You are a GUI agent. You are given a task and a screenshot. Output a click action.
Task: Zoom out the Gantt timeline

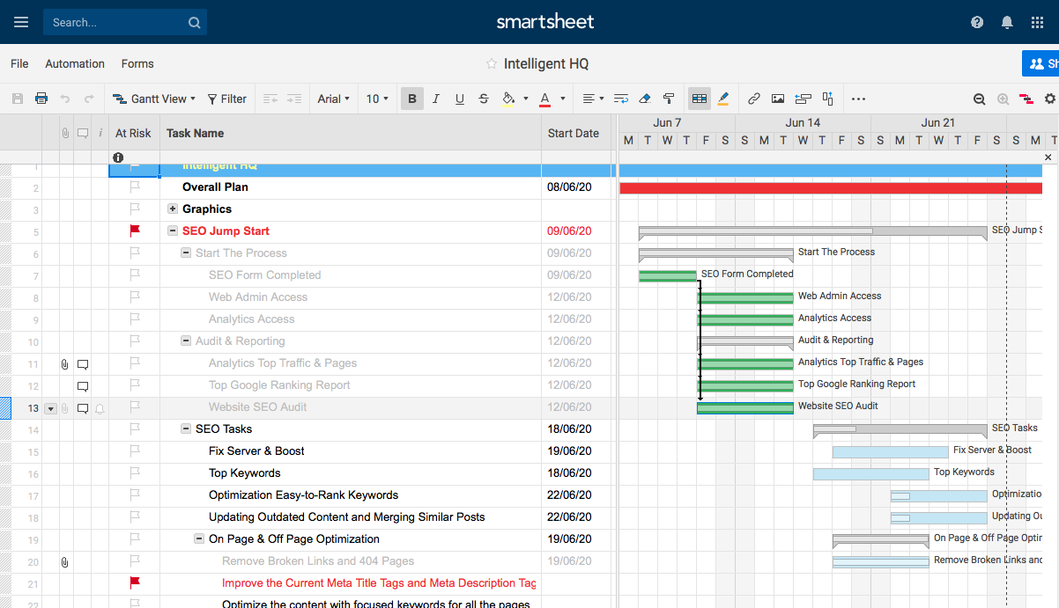click(x=980, y=99)
